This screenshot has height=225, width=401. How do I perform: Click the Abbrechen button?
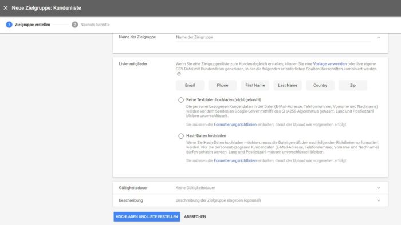(x=195, y=216)
